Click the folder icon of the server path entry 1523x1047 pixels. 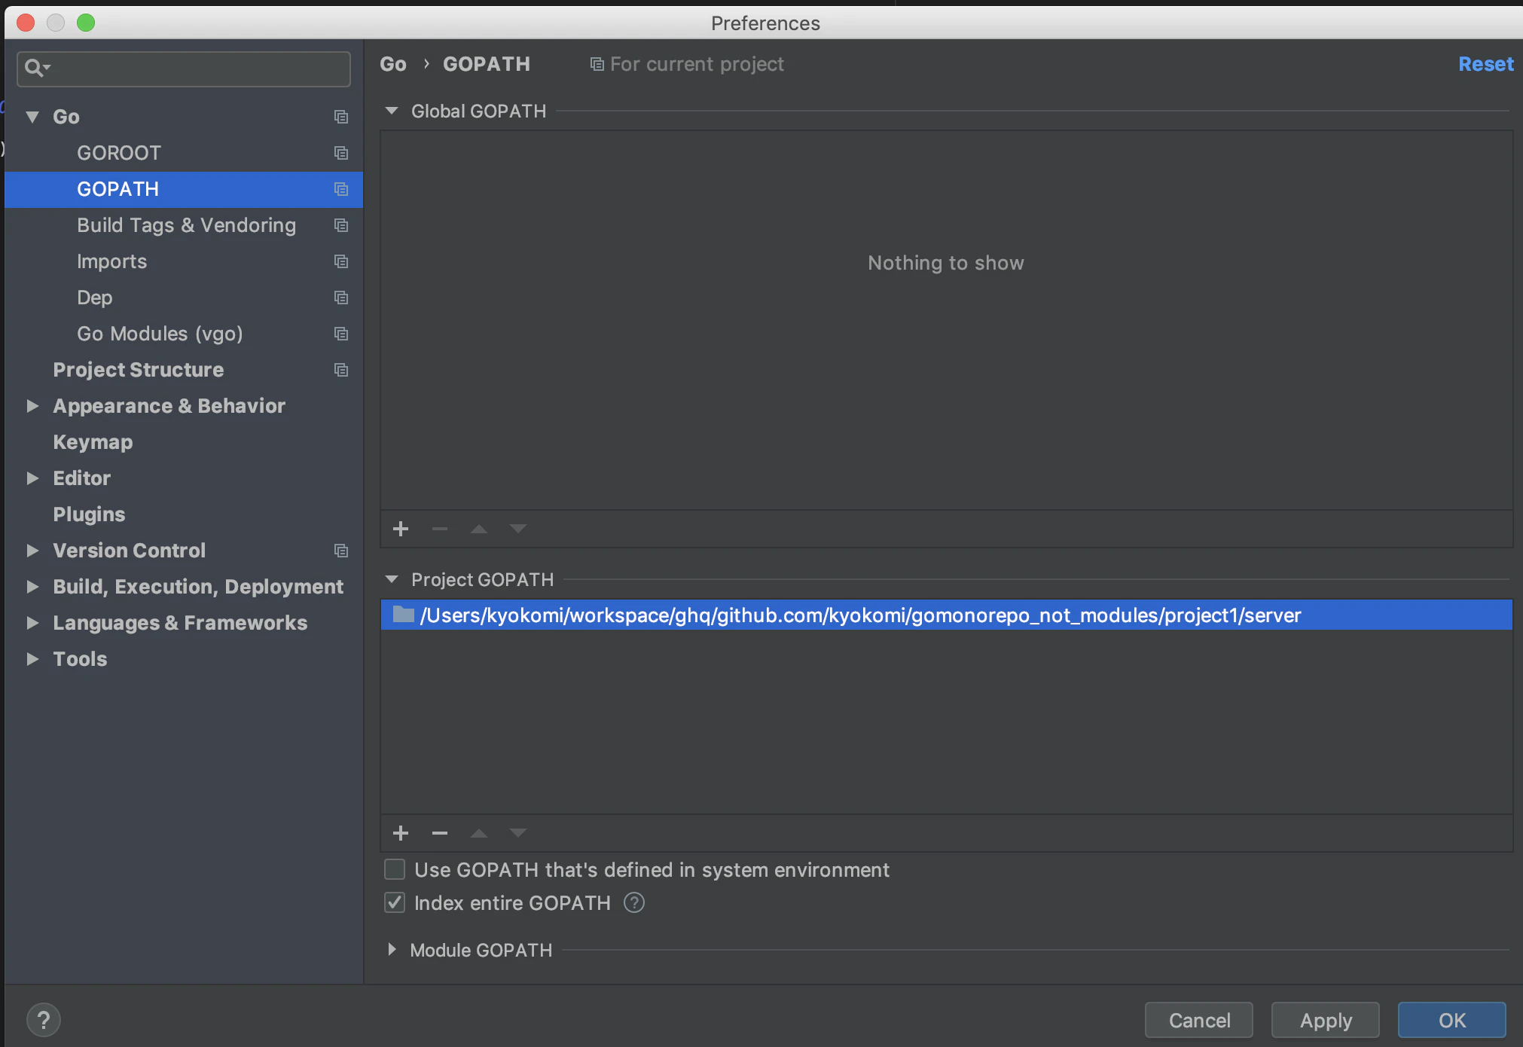tap(404, 615)
